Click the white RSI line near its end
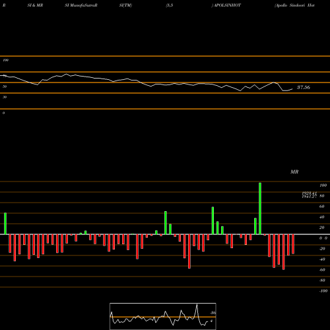Image resolution: width=330 pixels, height=330 pixels. (288, 90)
